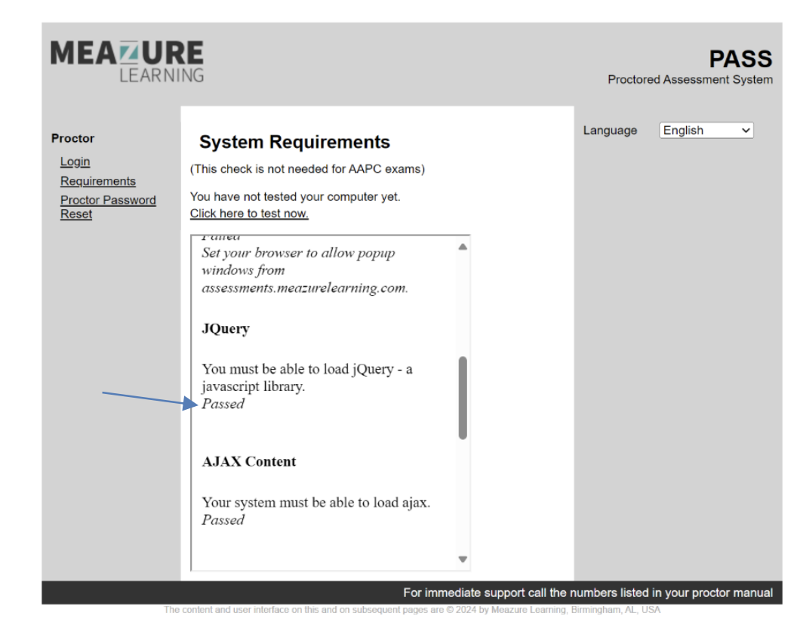The image size is (803, 637).
Task: Click the Proctored Assessment System subtitle
Action: coord(690,79)
